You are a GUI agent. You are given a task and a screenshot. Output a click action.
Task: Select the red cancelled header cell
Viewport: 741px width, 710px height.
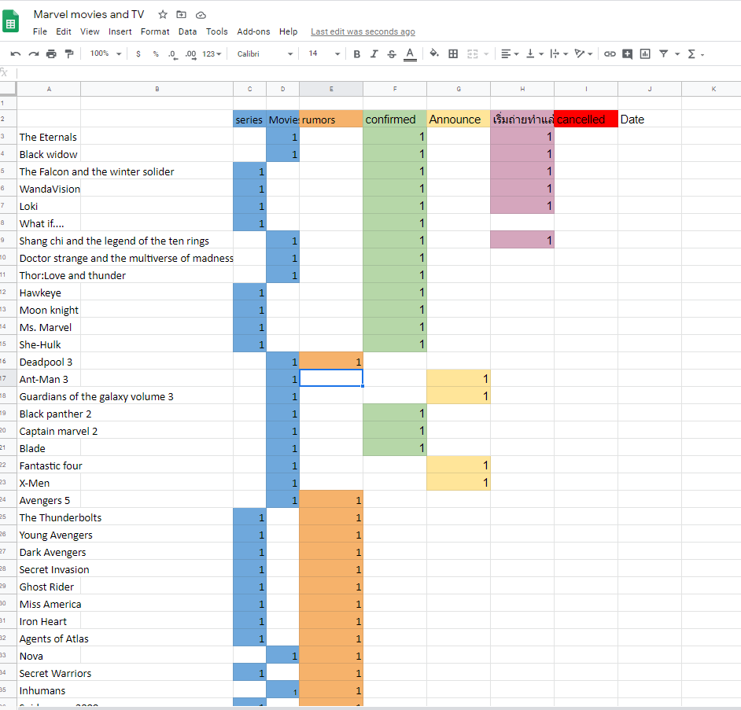(x=586, y=119)
